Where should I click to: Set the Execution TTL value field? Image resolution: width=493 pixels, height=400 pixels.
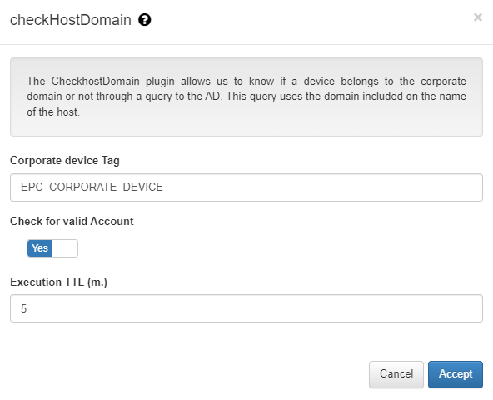tap(246, 308)
